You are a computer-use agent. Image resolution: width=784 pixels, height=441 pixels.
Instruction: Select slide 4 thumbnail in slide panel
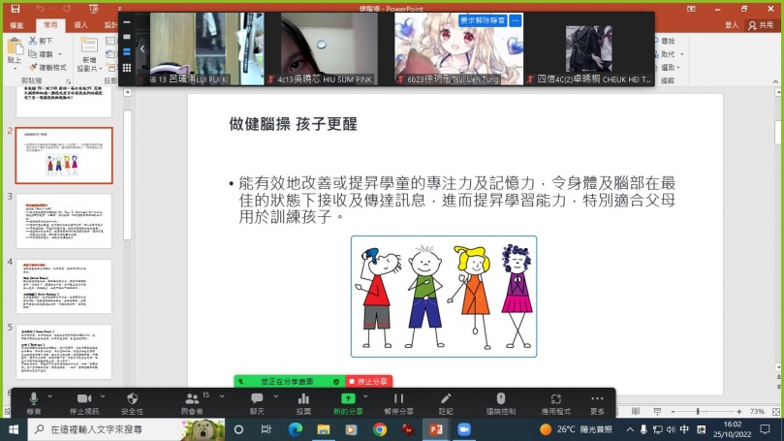pos(64,287)
